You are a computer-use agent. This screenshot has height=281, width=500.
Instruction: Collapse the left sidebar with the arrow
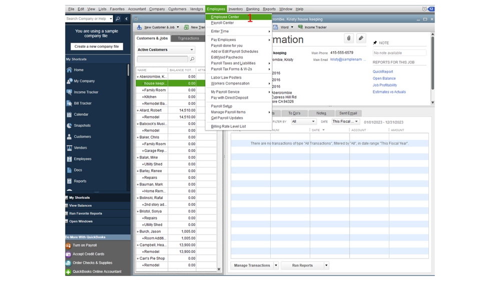[x=126, y=19]
